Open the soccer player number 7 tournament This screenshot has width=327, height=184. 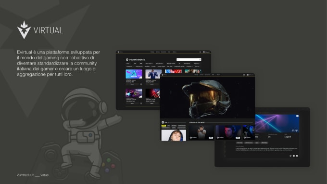click(x=153, y=74)
